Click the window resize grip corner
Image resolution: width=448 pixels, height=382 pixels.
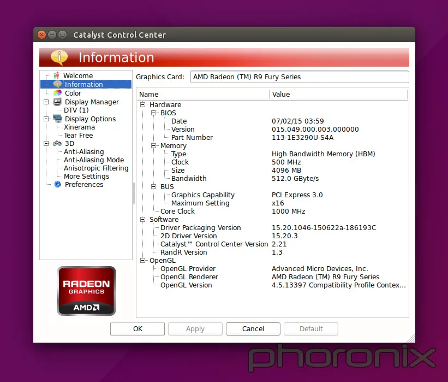411,338
